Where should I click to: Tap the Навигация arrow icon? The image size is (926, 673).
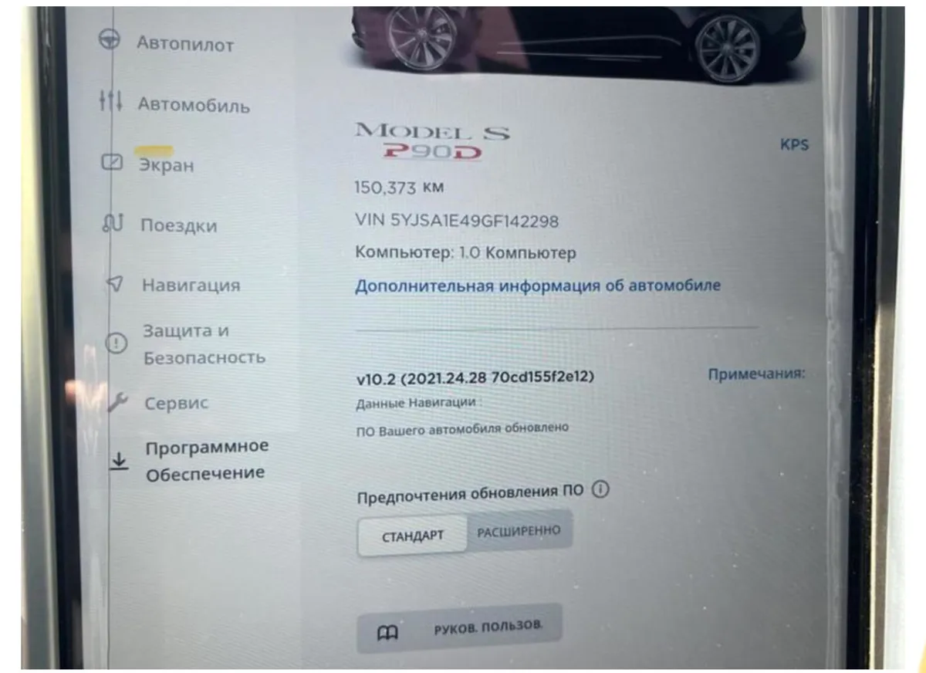tap(115, 284)
